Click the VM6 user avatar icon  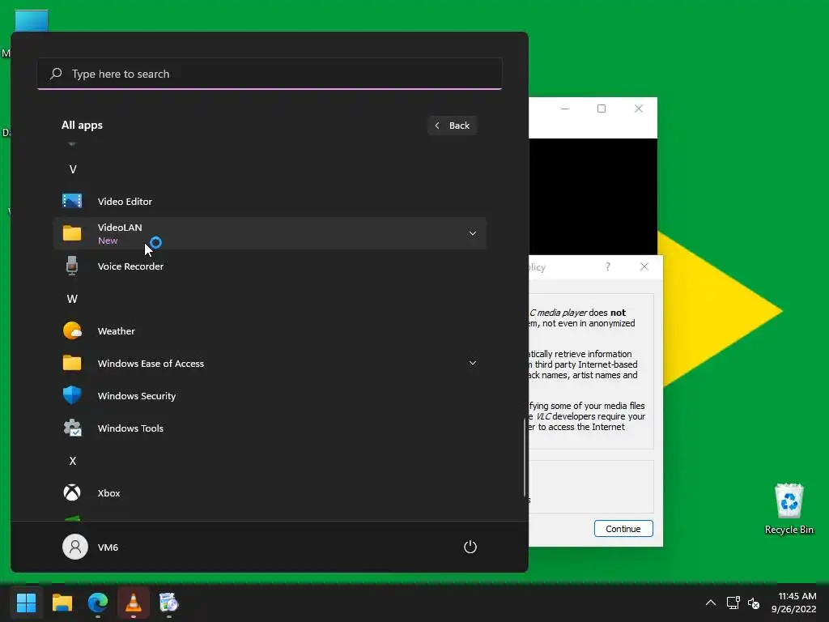(x=75, y=547)
